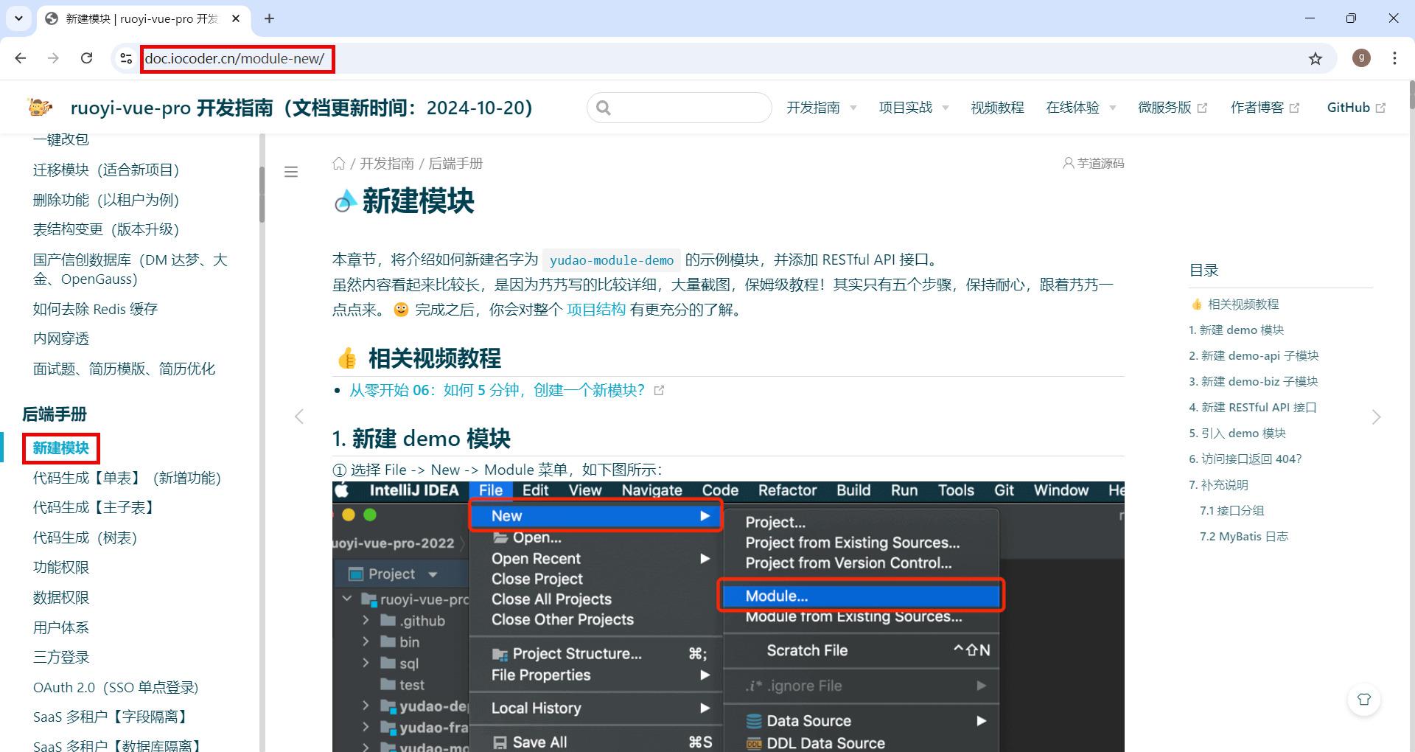1415x752 pixels.
Task: Open sidebar item 迁移模块(适合新项目)
Action: click(x=106, y=170)
